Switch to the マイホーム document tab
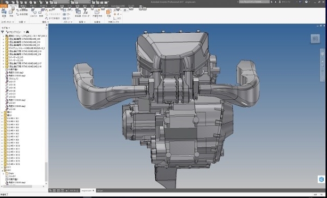 pyautogui.click(x=74, y=191)
